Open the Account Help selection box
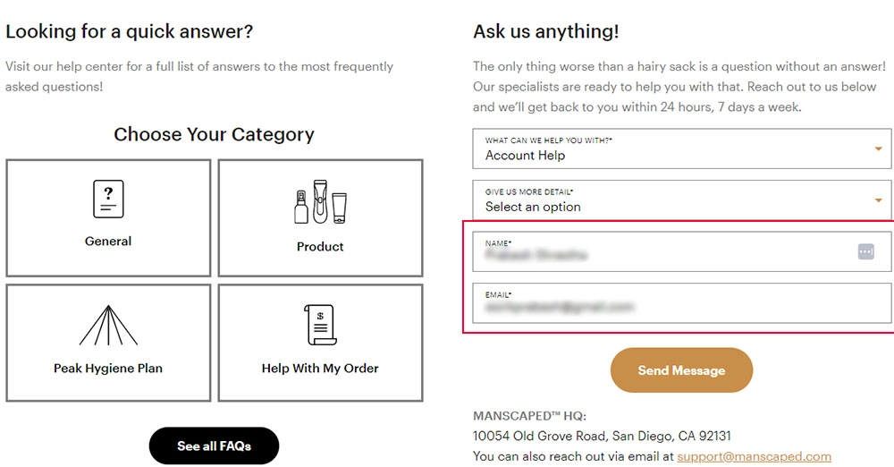 (x=681, y=149)
